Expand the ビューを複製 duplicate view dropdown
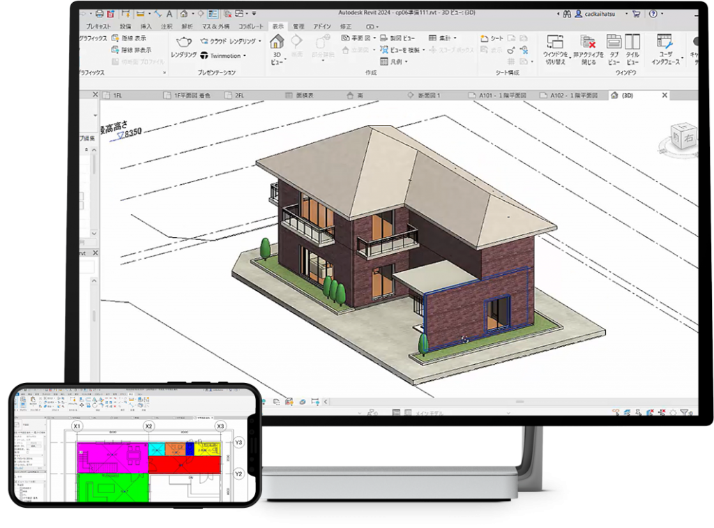 [424, 50]
